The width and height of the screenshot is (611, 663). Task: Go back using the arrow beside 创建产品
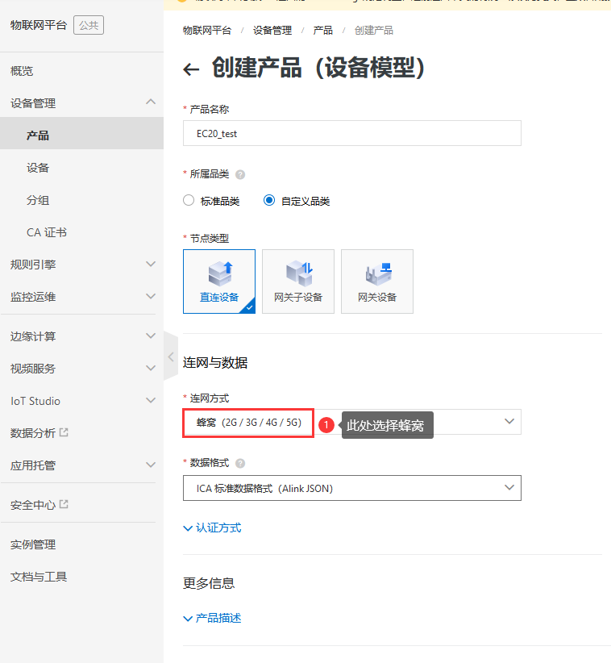click(x=191, y=69)
